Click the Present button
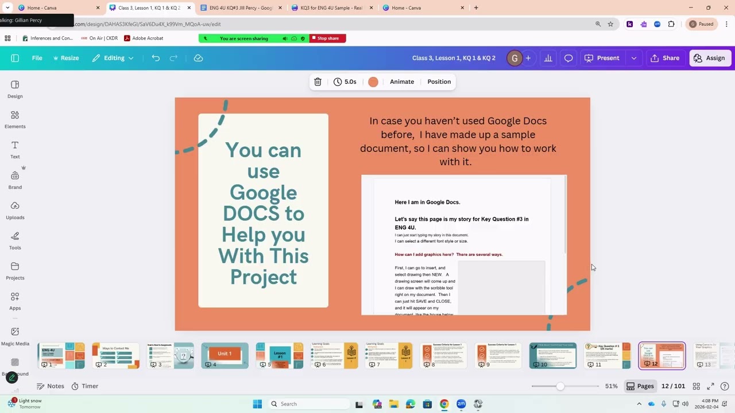735x413 pixels. point(602,58)
